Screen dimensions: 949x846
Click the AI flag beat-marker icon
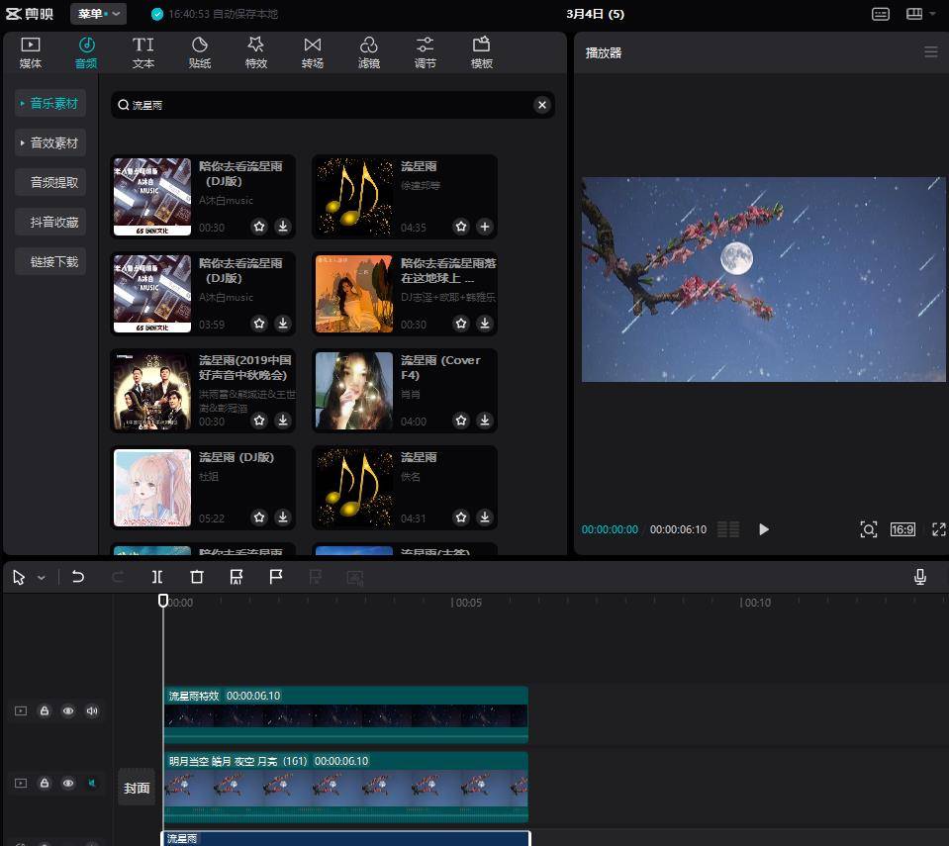pos(237,577)
